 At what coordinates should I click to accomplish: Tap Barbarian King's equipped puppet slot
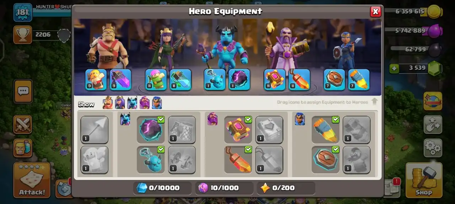[x=96, y=80]
